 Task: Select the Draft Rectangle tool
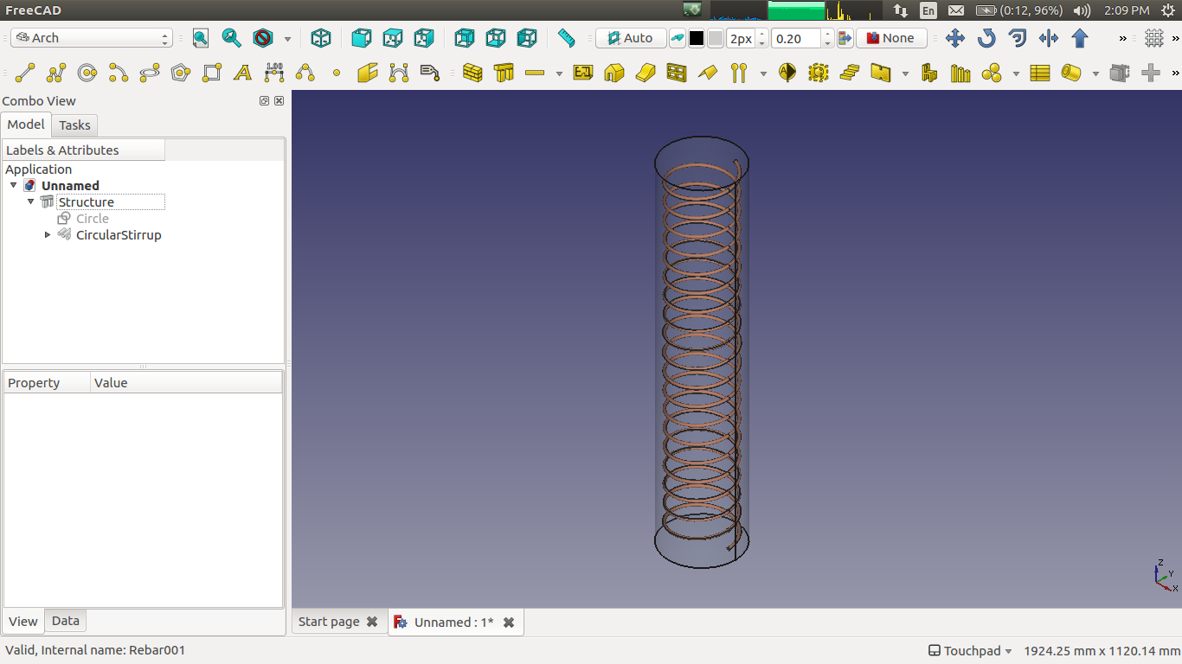(x=212, y=73)
